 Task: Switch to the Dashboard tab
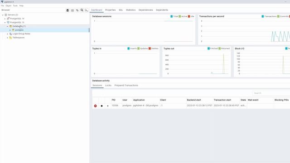click(97, 10)
